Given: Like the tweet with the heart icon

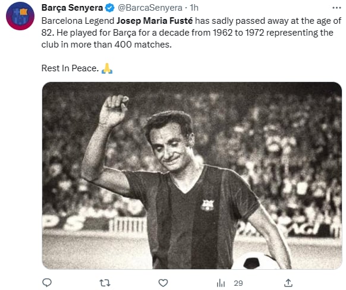Looking at the screenshot, I should pyautogui.click(x=163, y=283).
